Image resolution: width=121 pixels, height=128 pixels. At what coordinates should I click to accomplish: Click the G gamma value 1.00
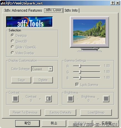107,72
